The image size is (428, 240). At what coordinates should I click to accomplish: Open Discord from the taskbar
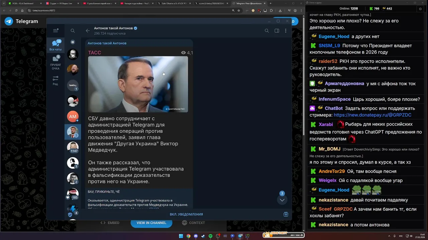pos(196,236)
